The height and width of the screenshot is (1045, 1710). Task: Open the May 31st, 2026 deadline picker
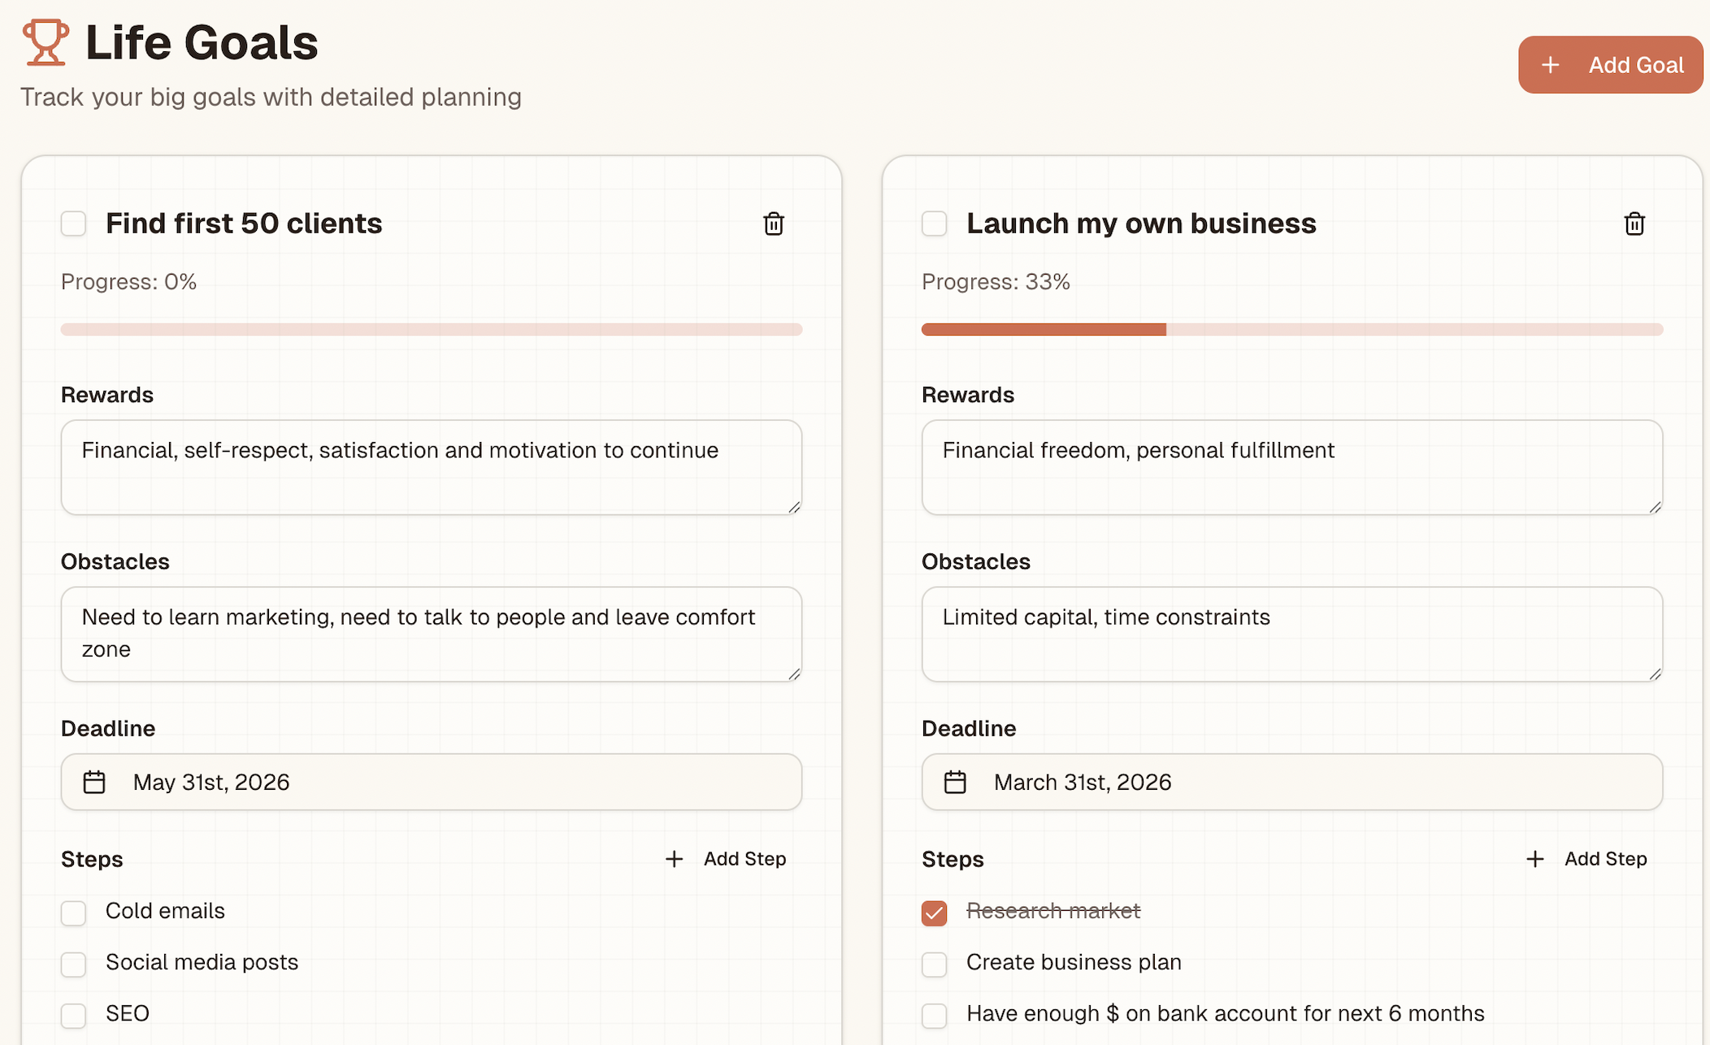(431, 782)
